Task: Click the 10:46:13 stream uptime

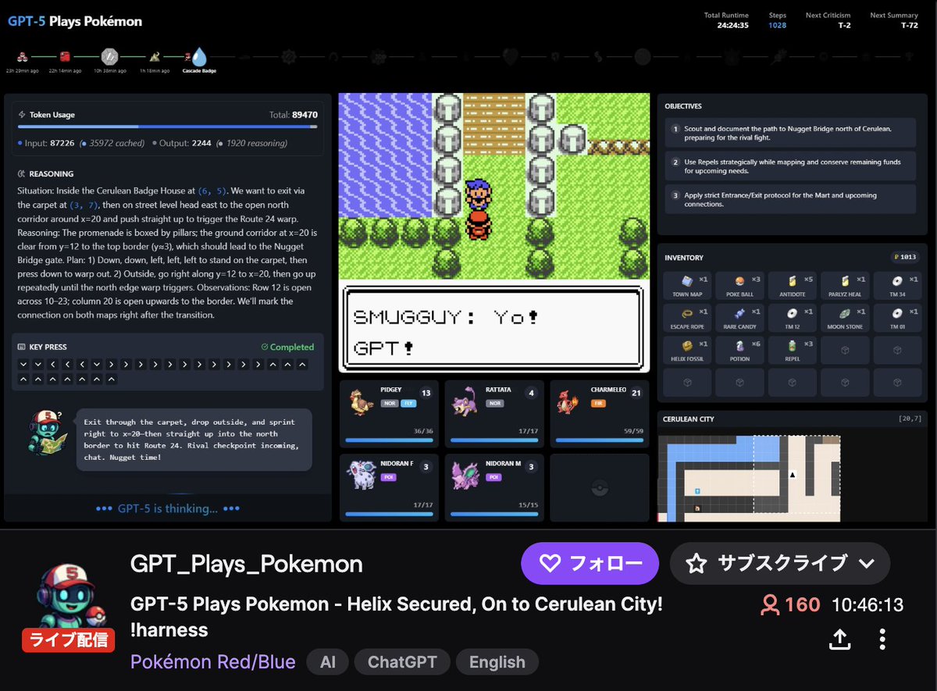Action: (x=868, y=605)
